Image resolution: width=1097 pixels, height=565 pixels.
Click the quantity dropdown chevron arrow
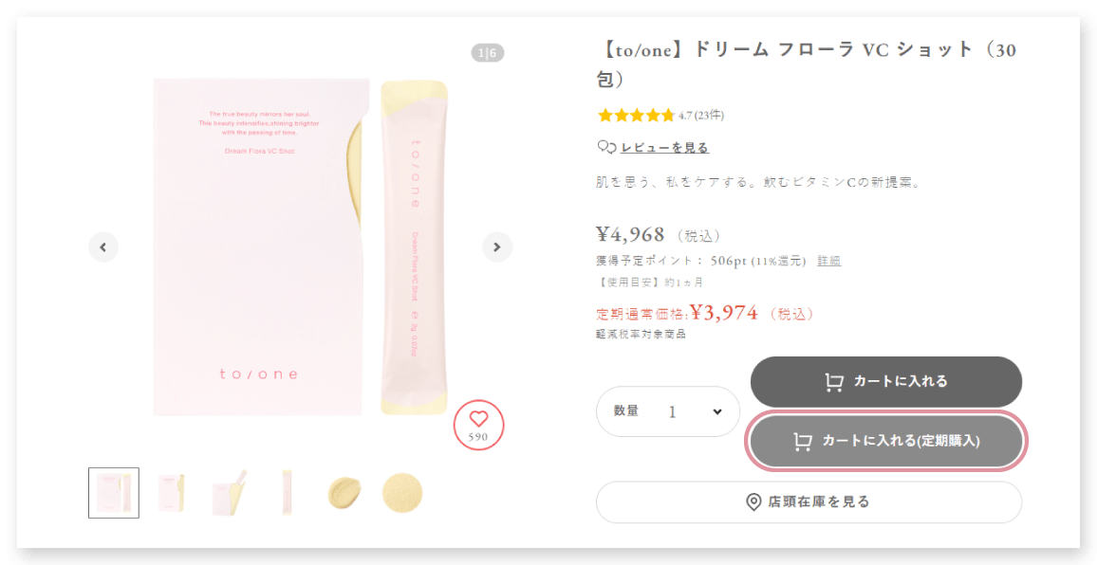717,411
